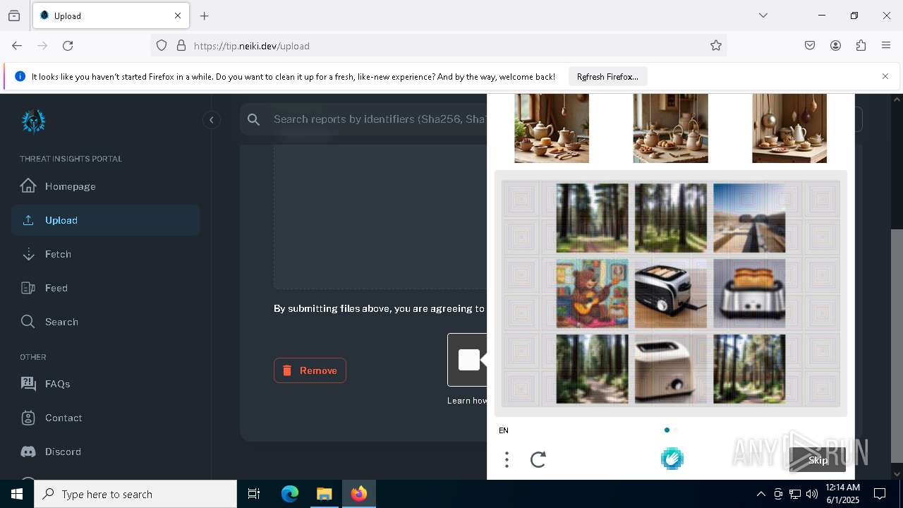Click the hCaptcha logo

point(672,459)
